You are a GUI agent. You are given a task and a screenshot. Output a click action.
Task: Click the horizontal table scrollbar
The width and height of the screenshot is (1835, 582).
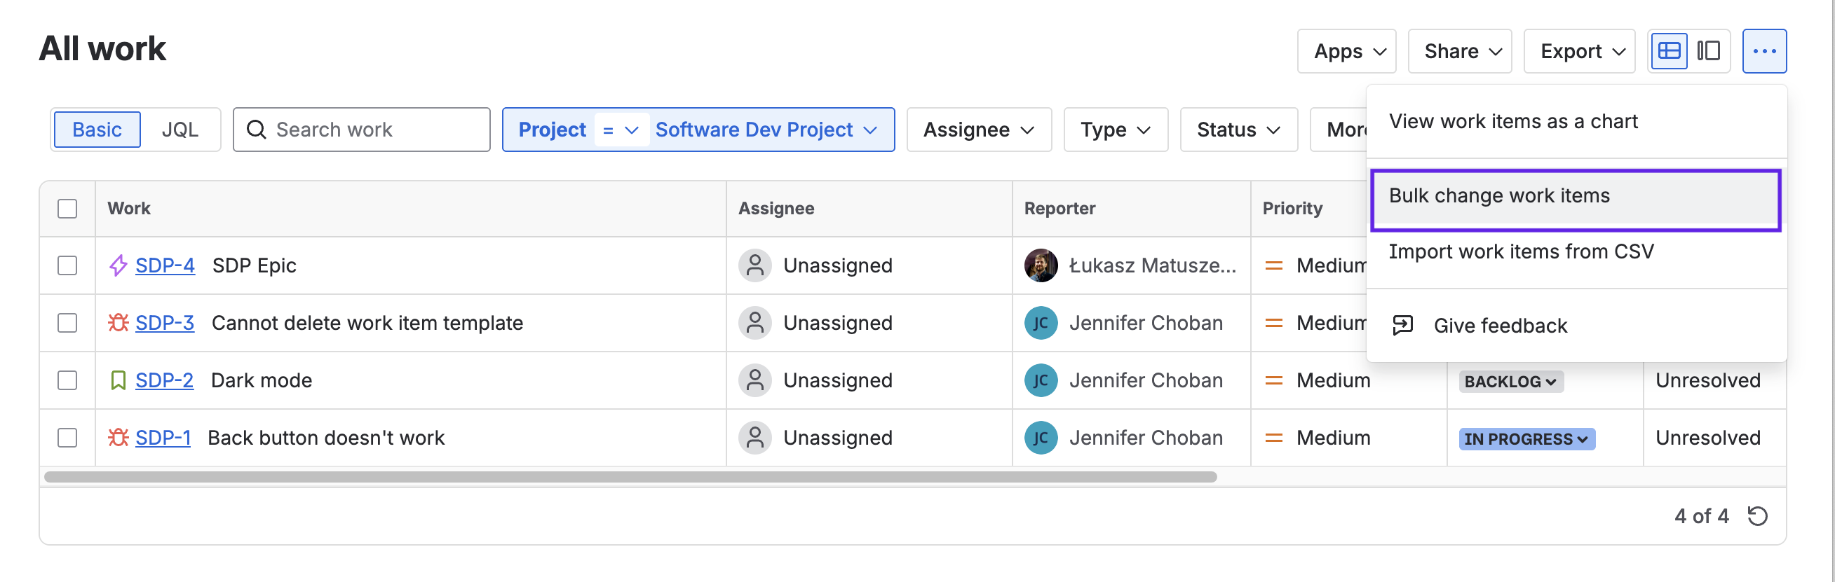tap(630, 477)
